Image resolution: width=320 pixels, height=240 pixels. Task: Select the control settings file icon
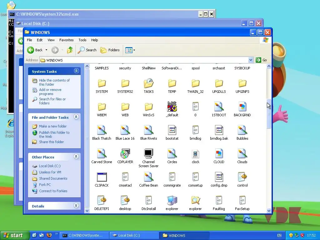click(x=242, y=177)
